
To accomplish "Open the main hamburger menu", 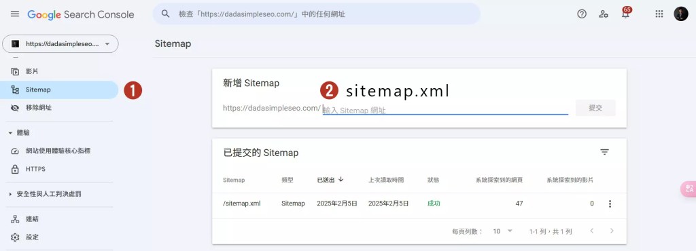I will pos(15,14).
